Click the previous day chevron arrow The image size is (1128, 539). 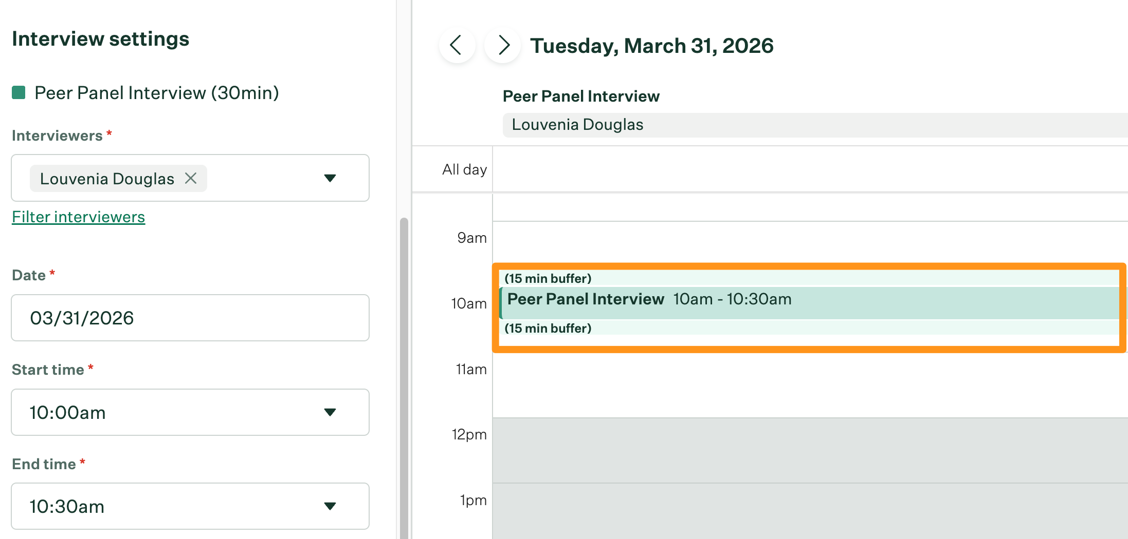coord(457,45)
